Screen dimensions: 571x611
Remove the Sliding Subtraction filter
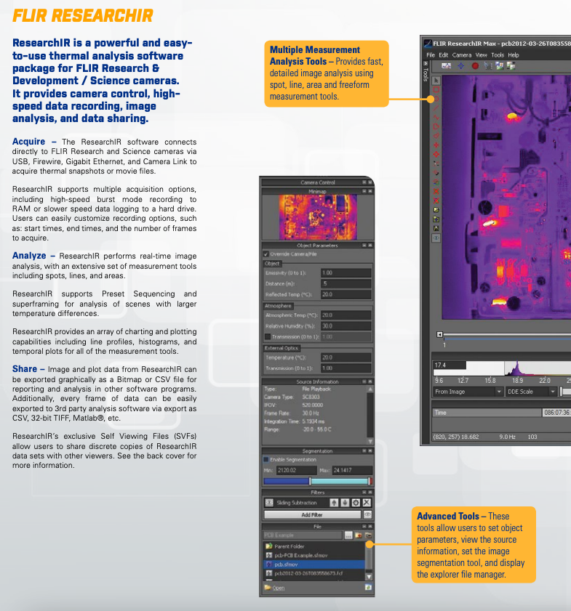click(367, 503)
